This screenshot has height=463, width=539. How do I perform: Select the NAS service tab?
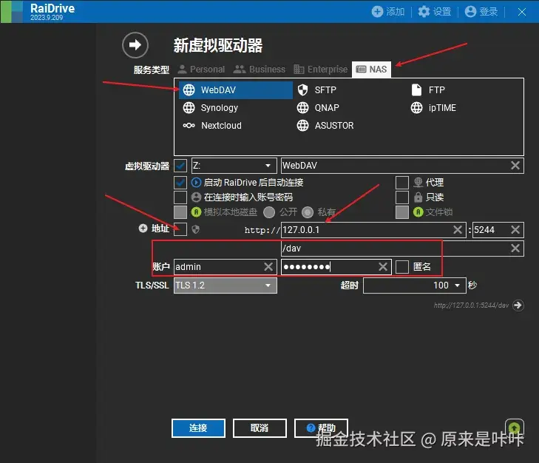[x=371, y=70]
